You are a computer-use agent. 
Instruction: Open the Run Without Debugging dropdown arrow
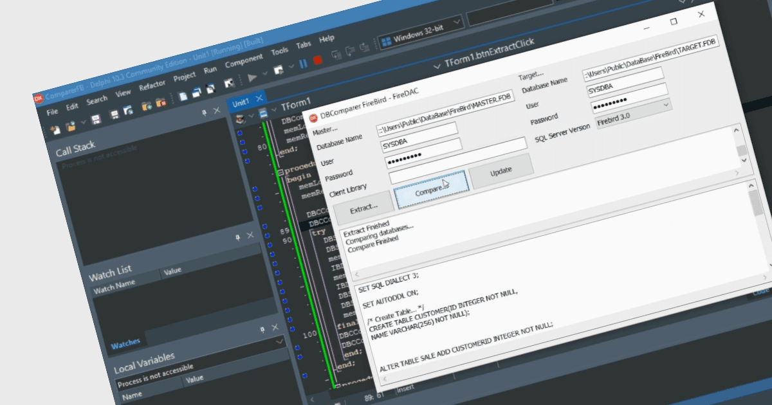click(291, 66)
